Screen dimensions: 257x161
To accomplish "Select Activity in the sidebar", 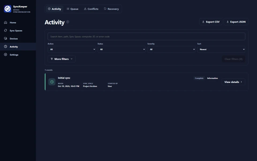I will (x=18, y=47).
